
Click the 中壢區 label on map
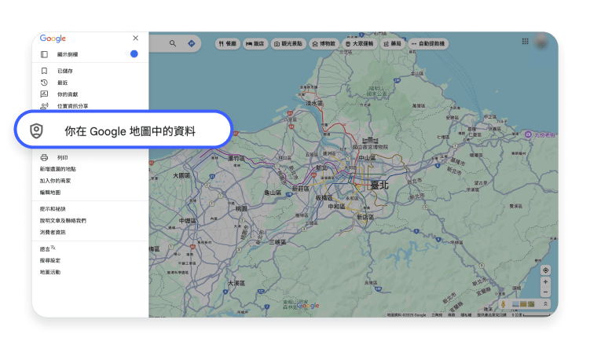click(188, 221)
